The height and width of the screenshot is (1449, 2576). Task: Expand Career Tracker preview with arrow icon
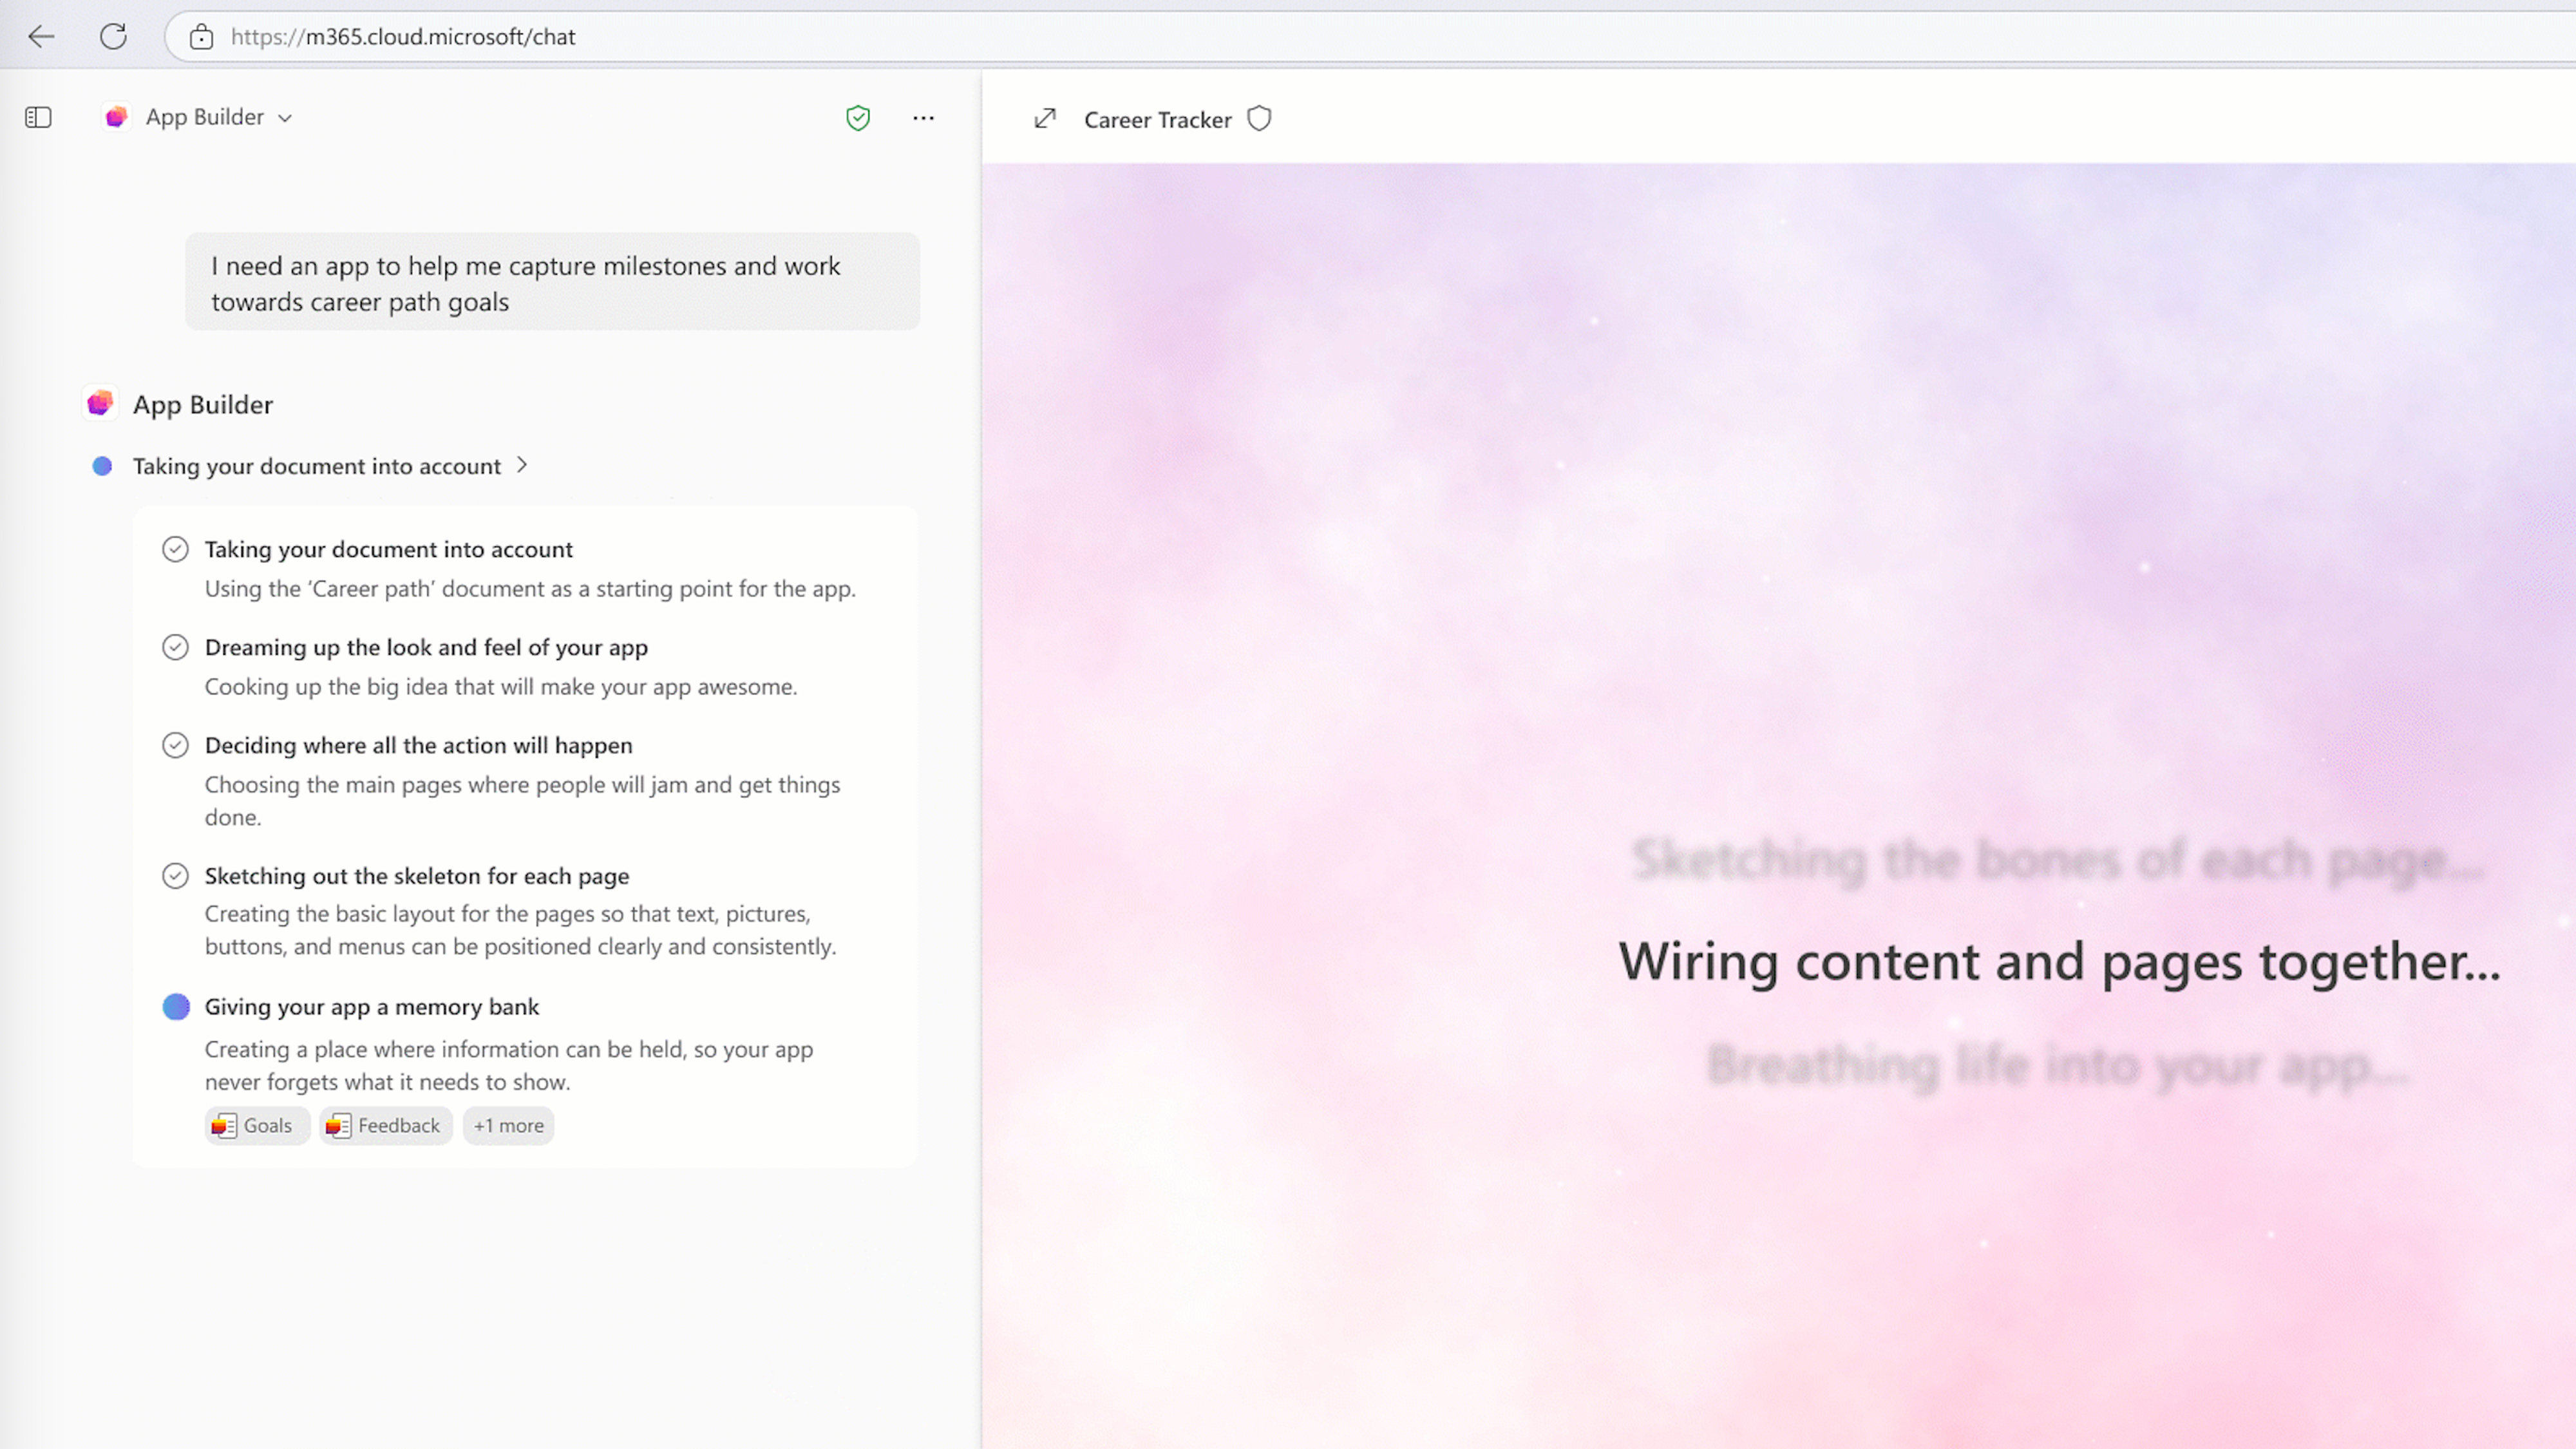coord(1044,119)
